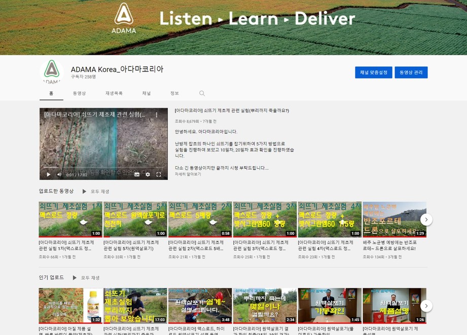Image resolution: width=467 pixels, height=335 pixels.
Task: Open the 쇠뜨기 제초실험 2차 thumbnail
Action: [200, 219]
